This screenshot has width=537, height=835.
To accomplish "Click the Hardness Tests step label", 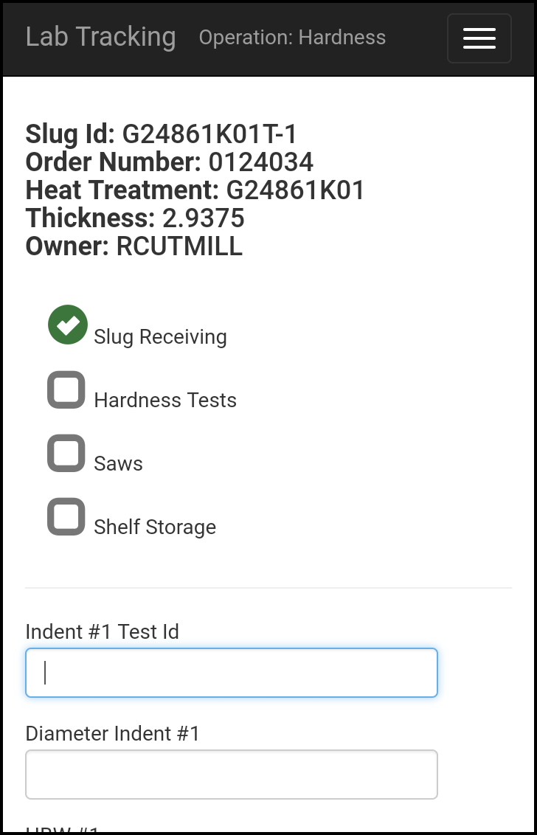I will click(x=165, y=400).
